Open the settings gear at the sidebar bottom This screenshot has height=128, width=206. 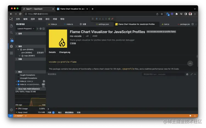point(12,110)
